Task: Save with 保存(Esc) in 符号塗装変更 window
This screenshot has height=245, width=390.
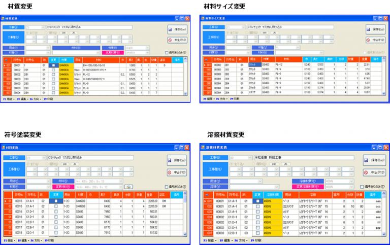Action: (177, 160)
